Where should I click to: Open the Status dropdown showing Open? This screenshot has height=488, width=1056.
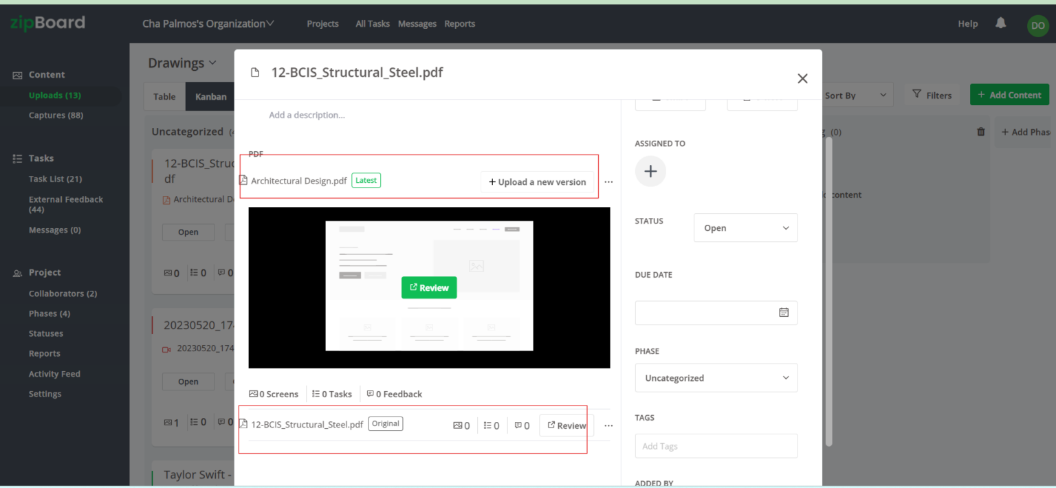tap(745, 228)
